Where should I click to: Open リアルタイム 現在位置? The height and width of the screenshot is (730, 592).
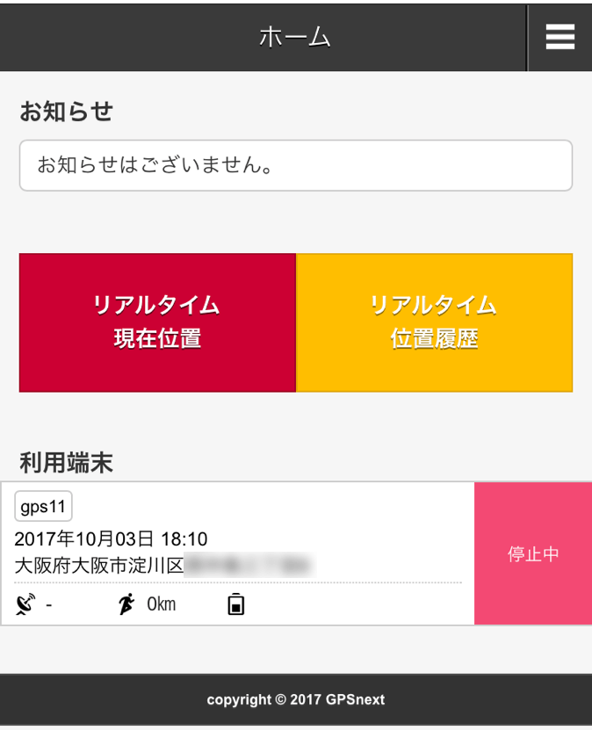[157, 322]
